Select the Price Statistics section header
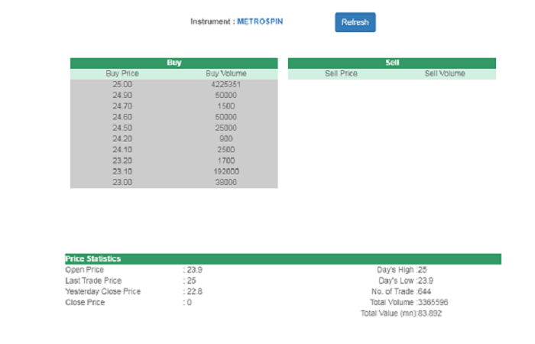The height and width of the screenshot is (344, 535). pyautogui.click(x=93, y=259)
